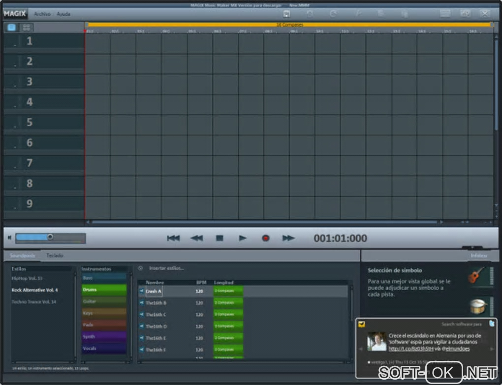502x385 pixels.
Task: Select the Drums instrument category
Action: point(104,290)
